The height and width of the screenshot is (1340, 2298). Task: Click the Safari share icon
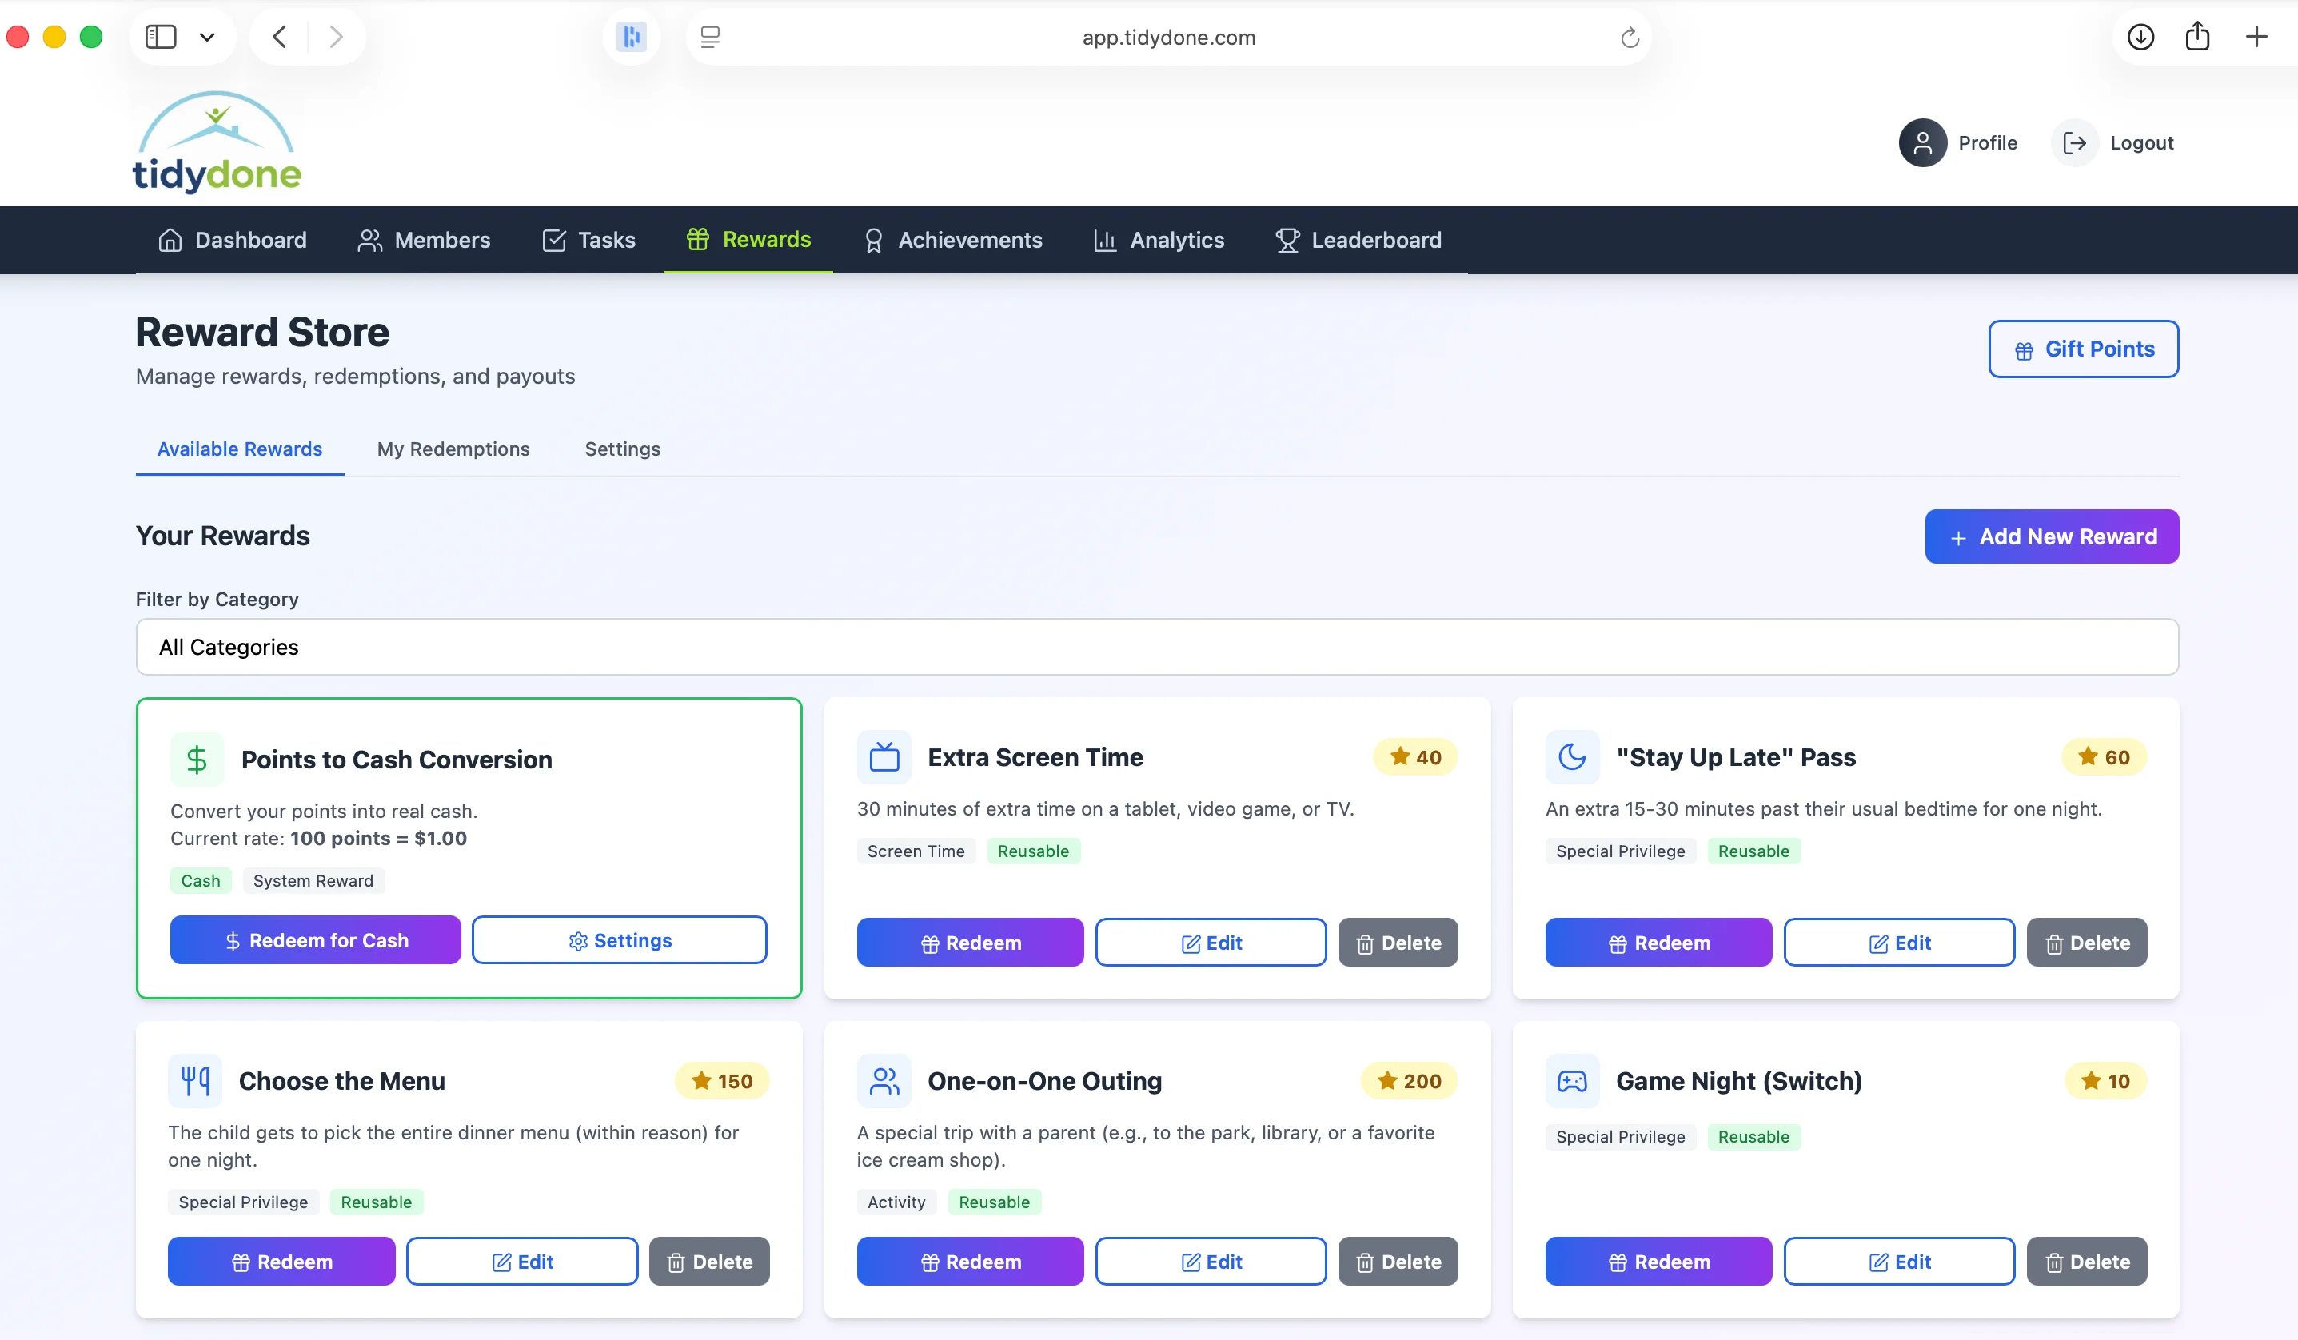tap(2198, 35)
